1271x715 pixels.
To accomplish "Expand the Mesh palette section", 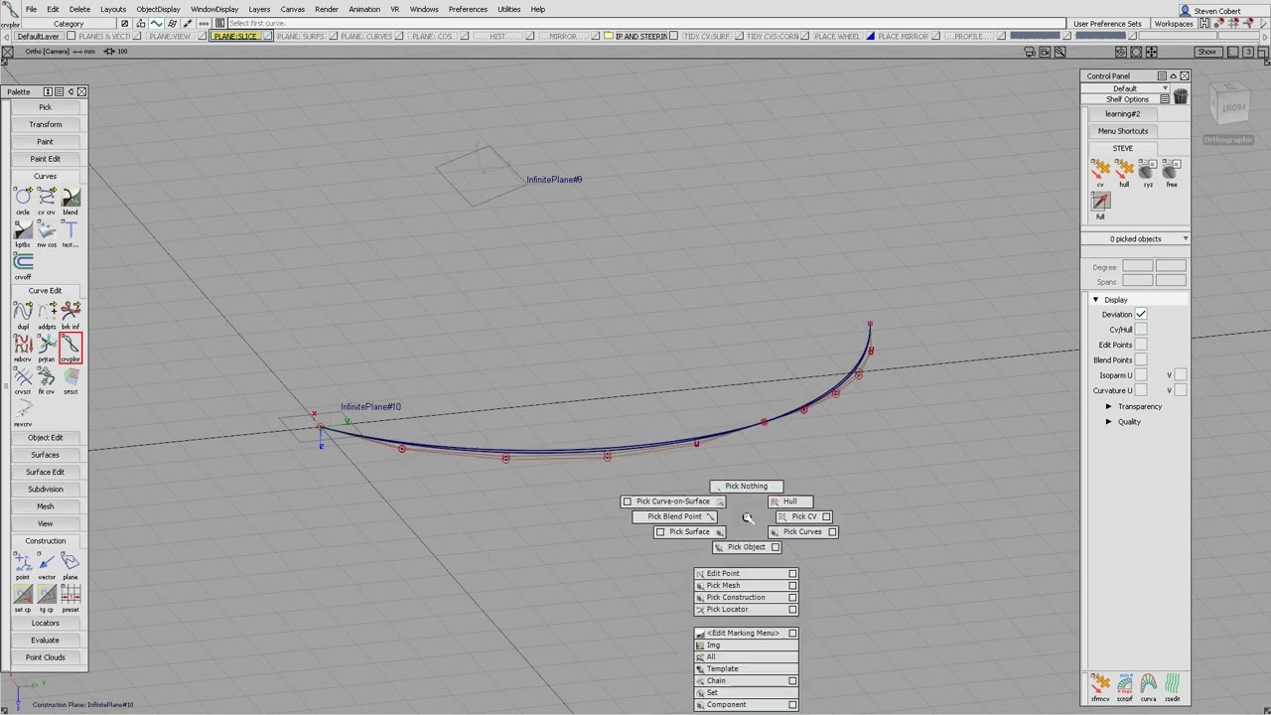I will coord(45,506).
